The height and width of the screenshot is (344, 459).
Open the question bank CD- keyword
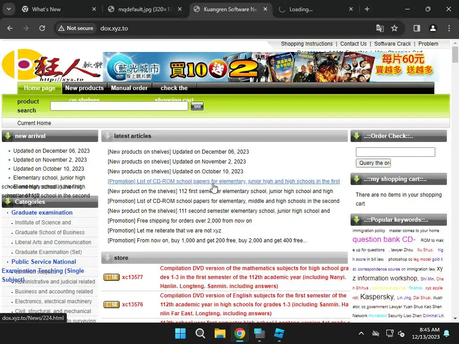click(x=384, y=240)
